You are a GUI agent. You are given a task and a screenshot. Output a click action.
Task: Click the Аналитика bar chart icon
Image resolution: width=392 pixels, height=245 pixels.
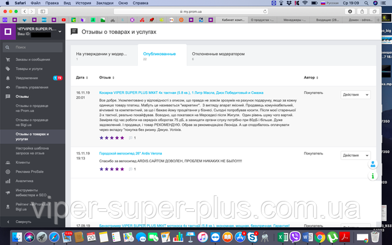pyautogui.click(x=8, y=181)
